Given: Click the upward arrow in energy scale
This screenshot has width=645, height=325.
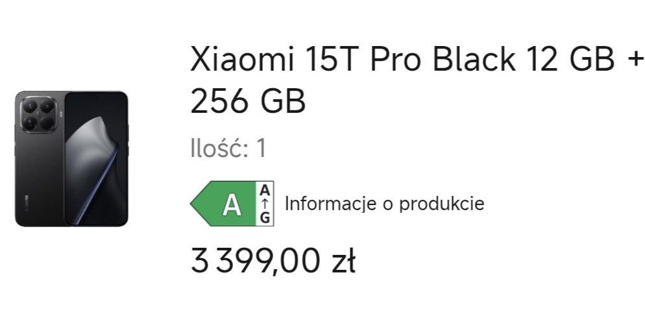Looking at the screenshot, I should pos(265,204).
